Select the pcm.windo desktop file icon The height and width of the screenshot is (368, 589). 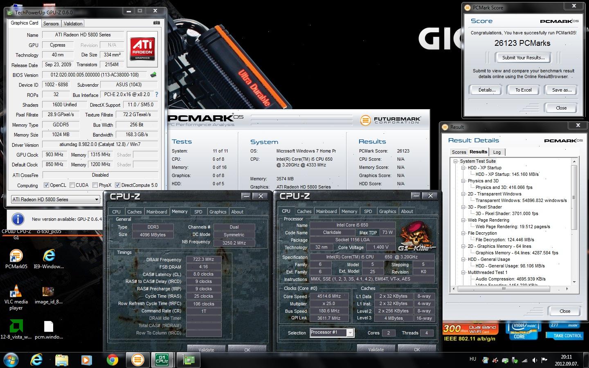(49, 330)
